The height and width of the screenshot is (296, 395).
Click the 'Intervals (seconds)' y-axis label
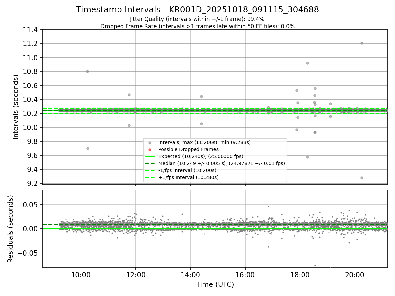[16, 107]
